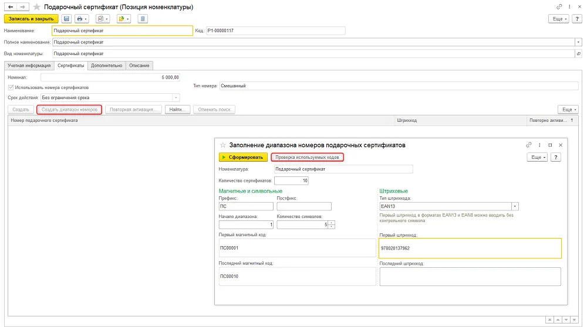Screen dimensions: 587x327
Task: Click Создать диапазон номеров
Action: tap(69, 110)
